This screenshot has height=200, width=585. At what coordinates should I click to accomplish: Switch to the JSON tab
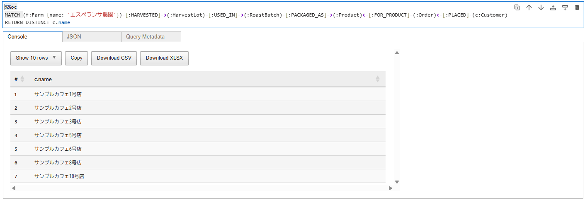point(92,36)
